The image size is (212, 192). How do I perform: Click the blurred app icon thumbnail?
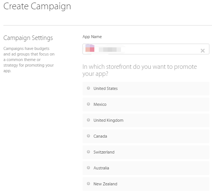(x=90, y=48)
